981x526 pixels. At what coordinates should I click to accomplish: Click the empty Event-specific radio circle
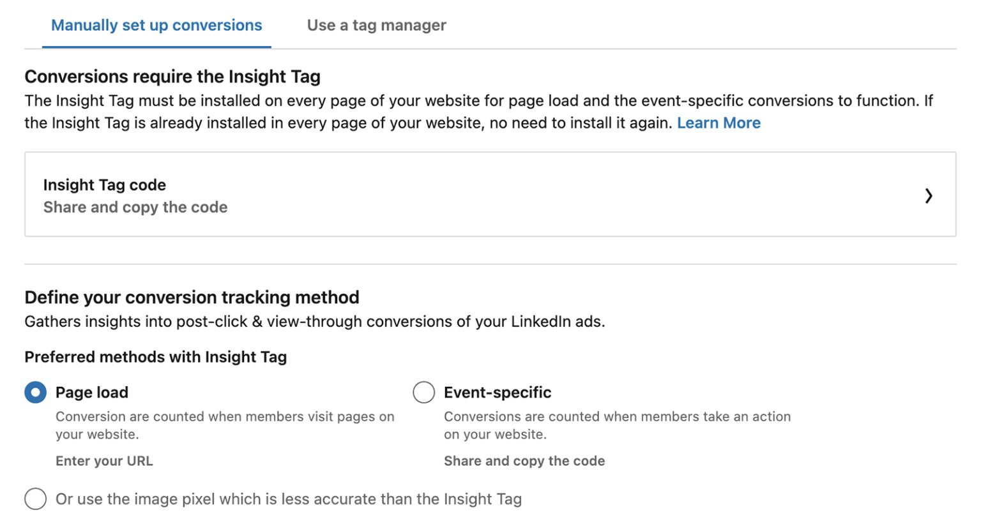pyautogui.click(x=423, y=392)
